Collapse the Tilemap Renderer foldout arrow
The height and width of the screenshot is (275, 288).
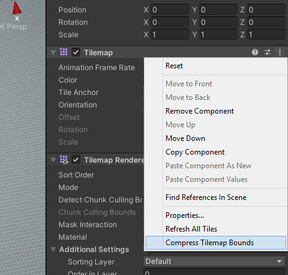click(x=53, y=160)
